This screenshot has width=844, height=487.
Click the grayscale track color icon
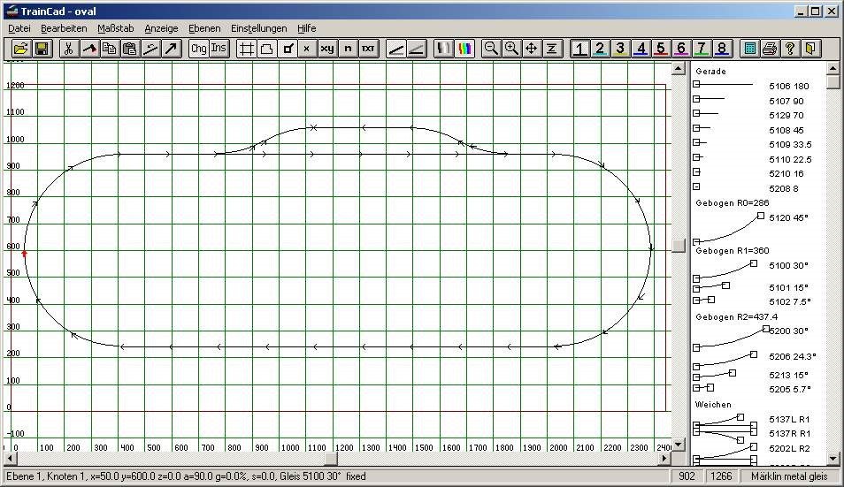pos(443,49)
